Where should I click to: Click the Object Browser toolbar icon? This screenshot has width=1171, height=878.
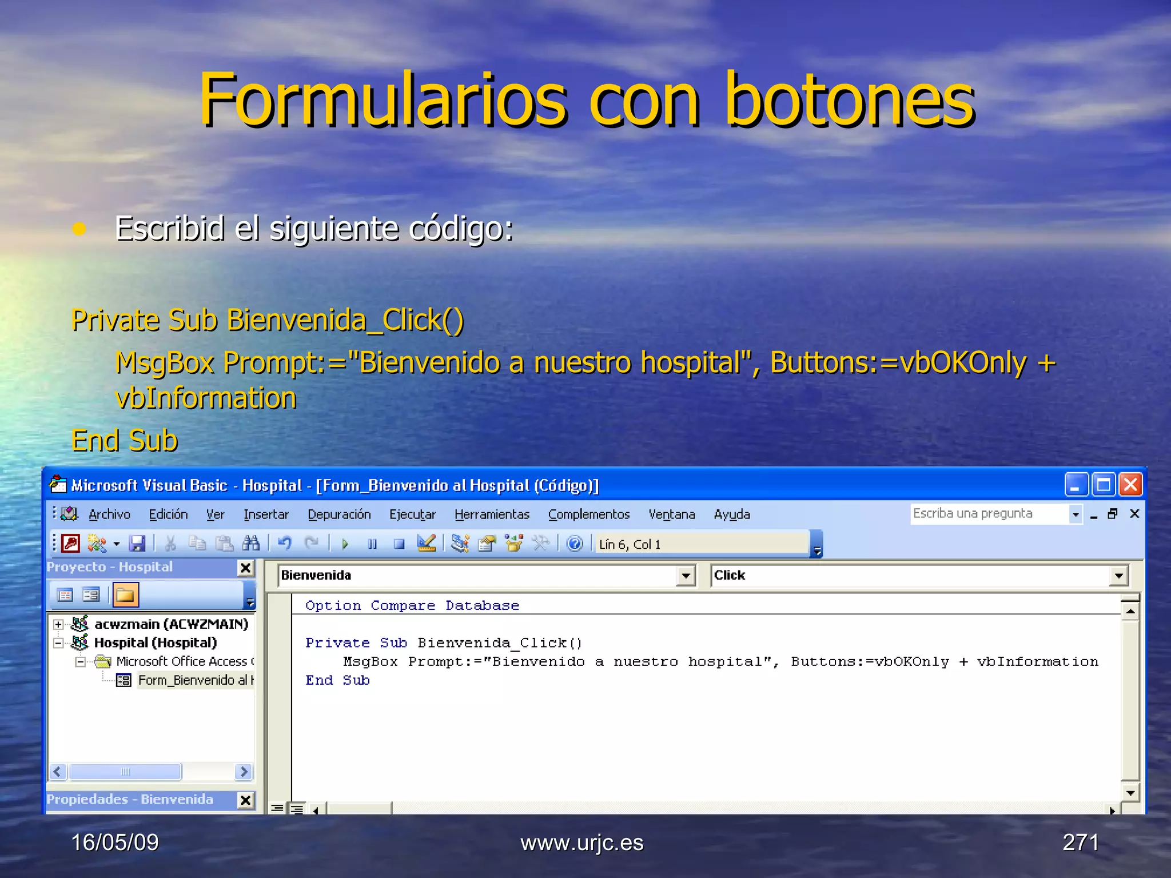[x=514, y=543]
